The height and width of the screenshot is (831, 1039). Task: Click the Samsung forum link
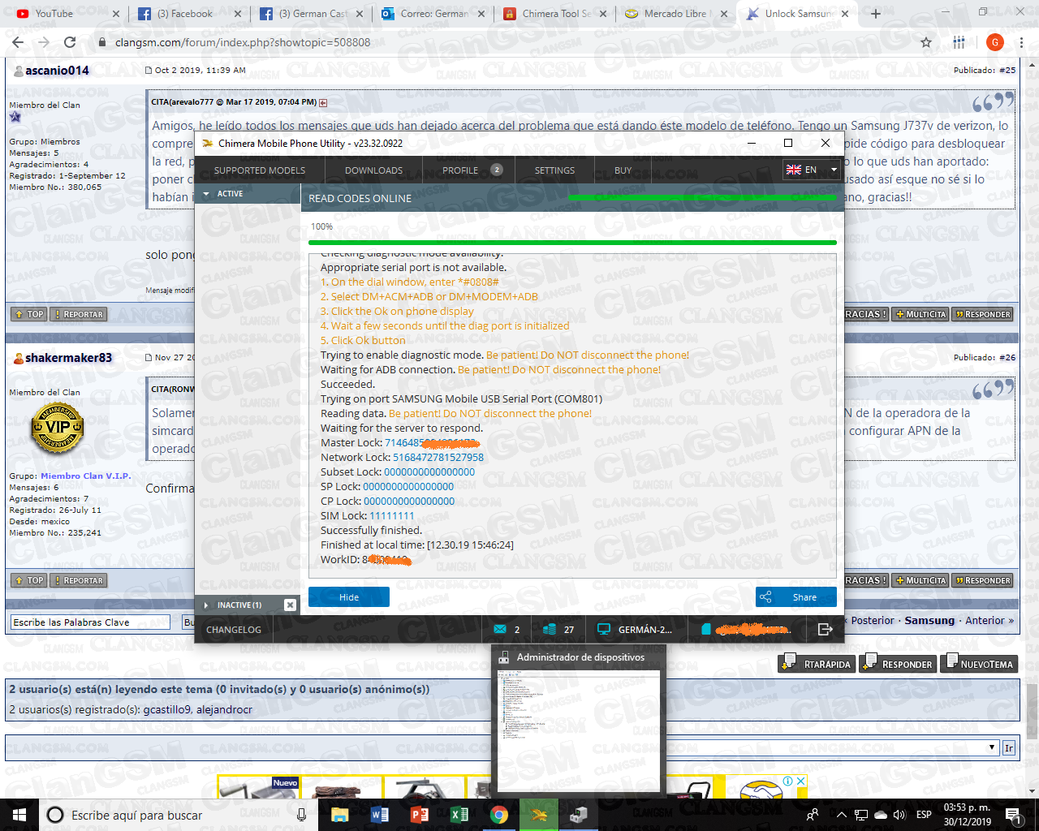[929, 620]
